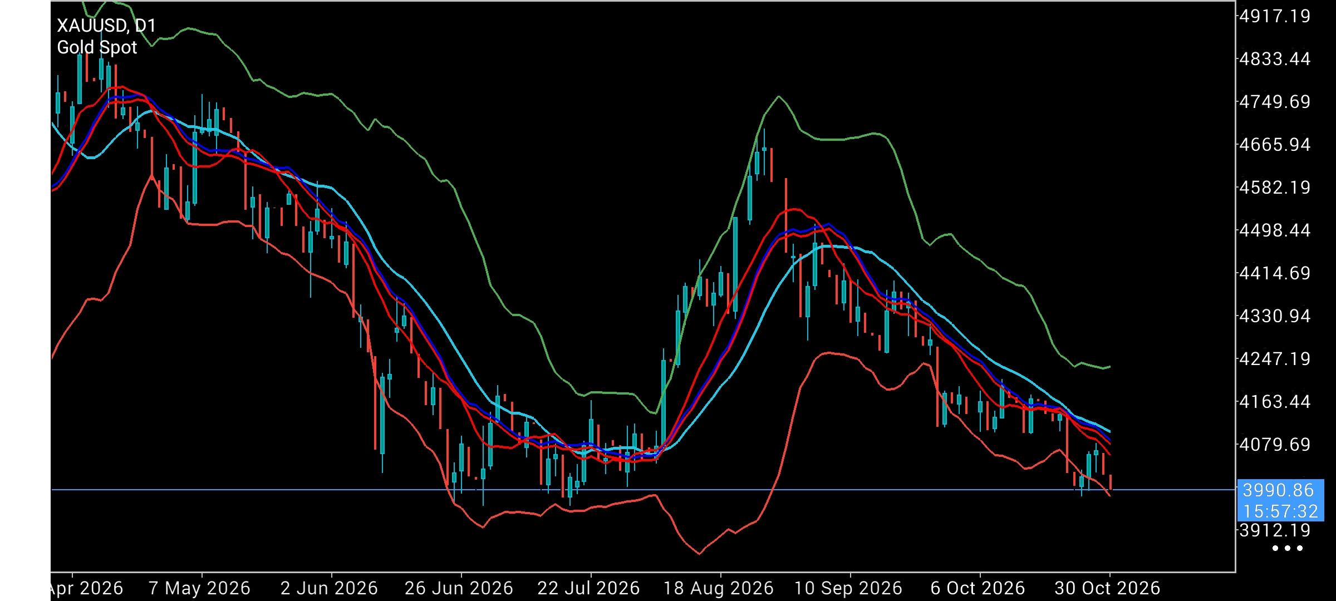Click the 10 Sep 2026 date label

pyautogui.click(x=848, y=589)
